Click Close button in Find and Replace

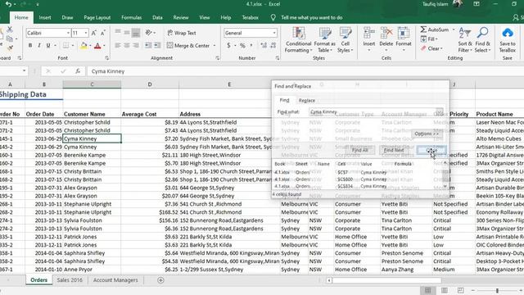[x=431, y=150]
